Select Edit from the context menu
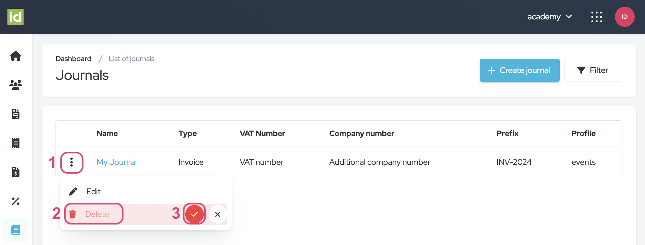Image resolution: width=645 pixels, height=245 pixels. coord(93,192)
